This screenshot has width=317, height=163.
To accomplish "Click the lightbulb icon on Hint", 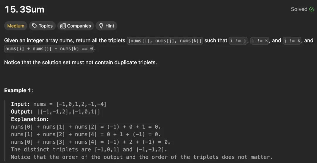I will click(x=101, y=26).
